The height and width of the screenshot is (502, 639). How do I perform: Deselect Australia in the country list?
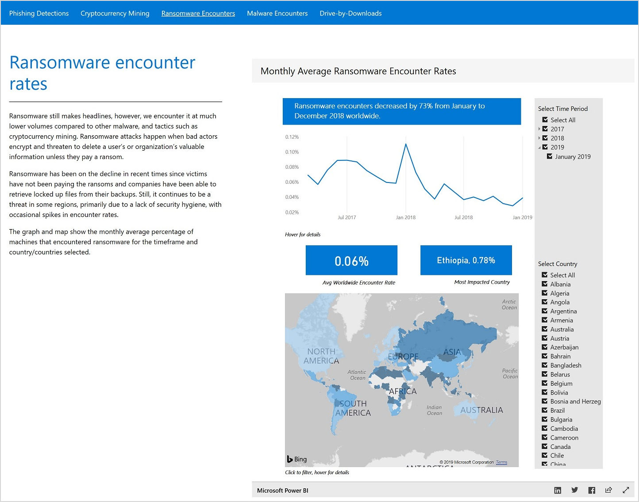click(545, 329)
